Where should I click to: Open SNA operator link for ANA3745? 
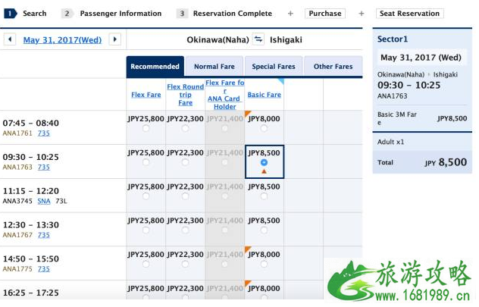click(44, 201)
